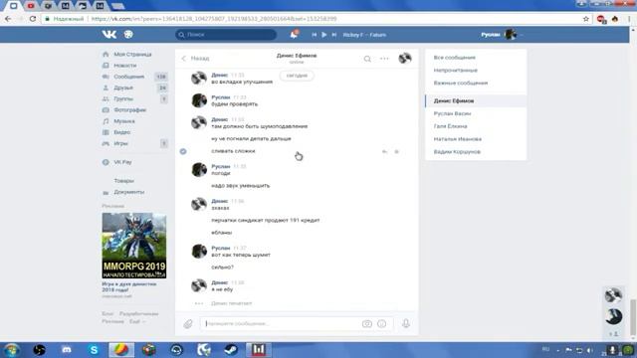Toggle selection check on сливать сложки message
Image resolution: width=637 pixels, height=358 pixels.
click(183, 151)
